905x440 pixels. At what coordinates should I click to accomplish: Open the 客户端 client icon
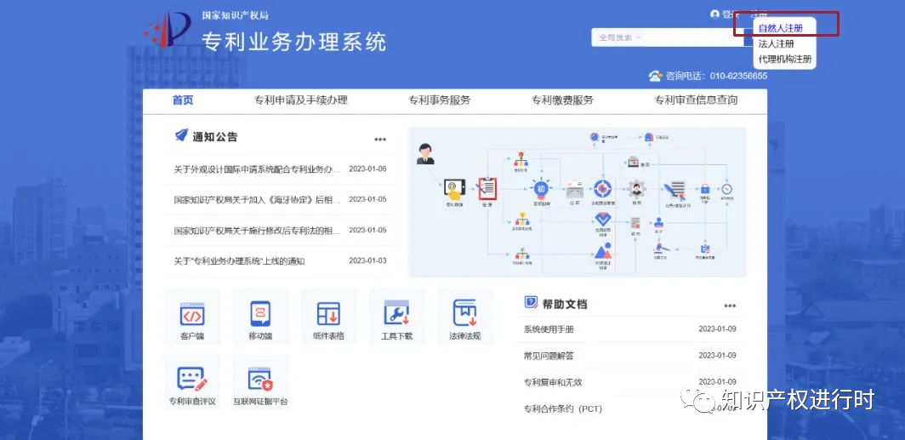[x=192, y=316]
